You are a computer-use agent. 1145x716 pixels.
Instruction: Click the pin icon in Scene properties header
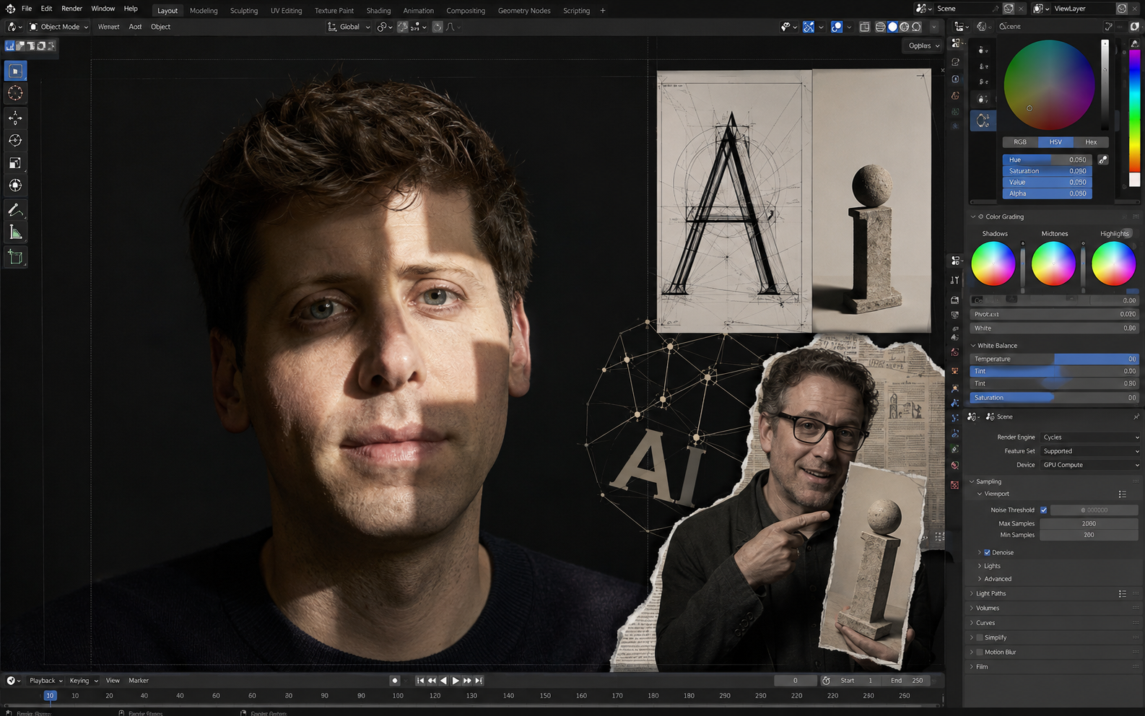(1136, 416)
